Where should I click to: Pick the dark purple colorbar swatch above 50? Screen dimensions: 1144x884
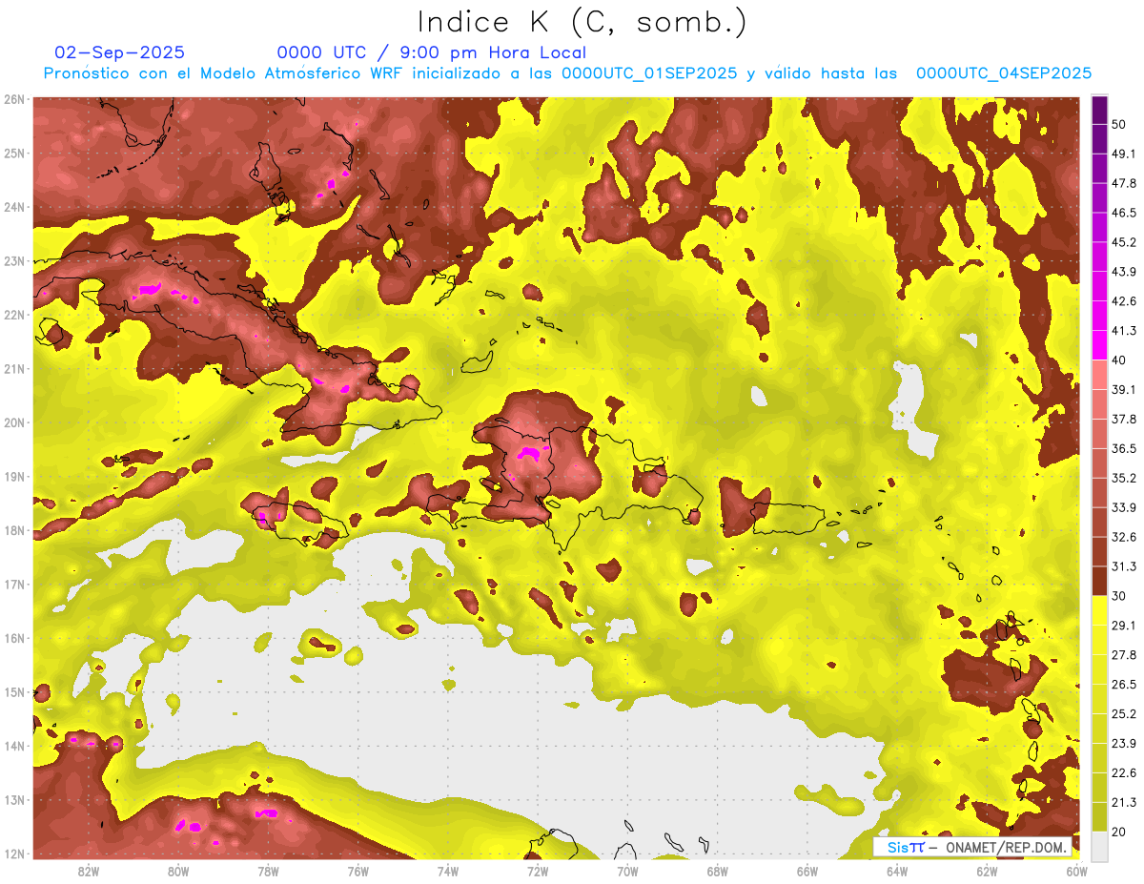[x=1099, y=110]
